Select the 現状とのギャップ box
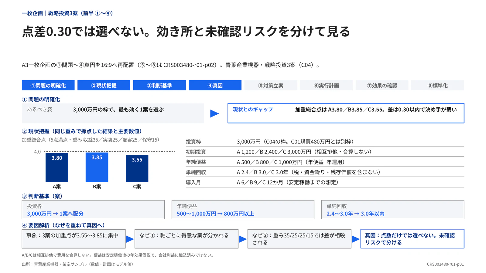Viewport: 486px width, 273px height. [x=346, y=113]
